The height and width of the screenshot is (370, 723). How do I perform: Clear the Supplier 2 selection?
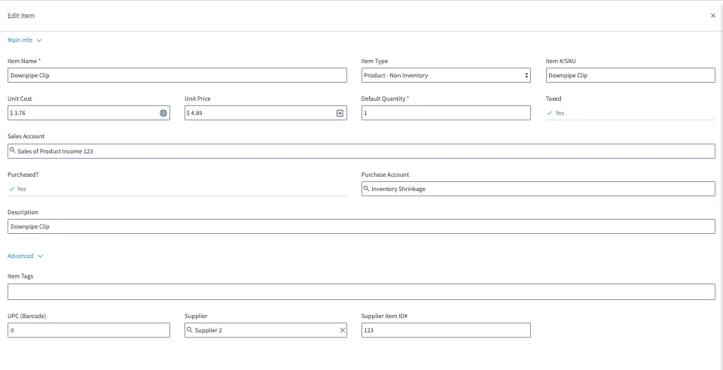343,330
